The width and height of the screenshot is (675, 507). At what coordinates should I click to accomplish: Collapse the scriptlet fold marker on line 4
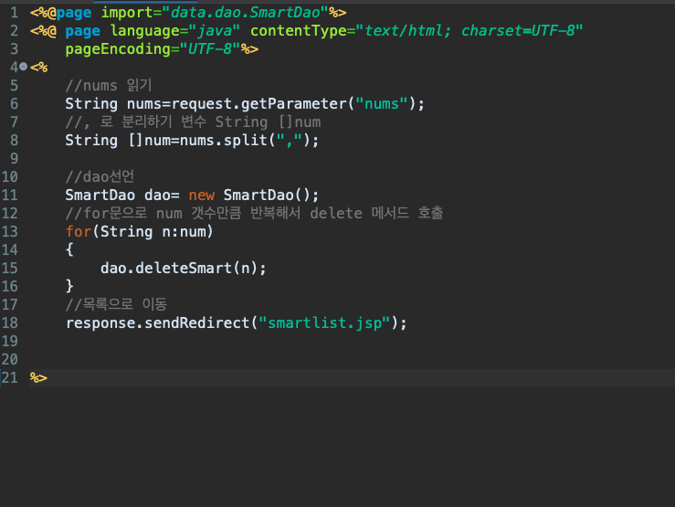(x=23, y=67)
